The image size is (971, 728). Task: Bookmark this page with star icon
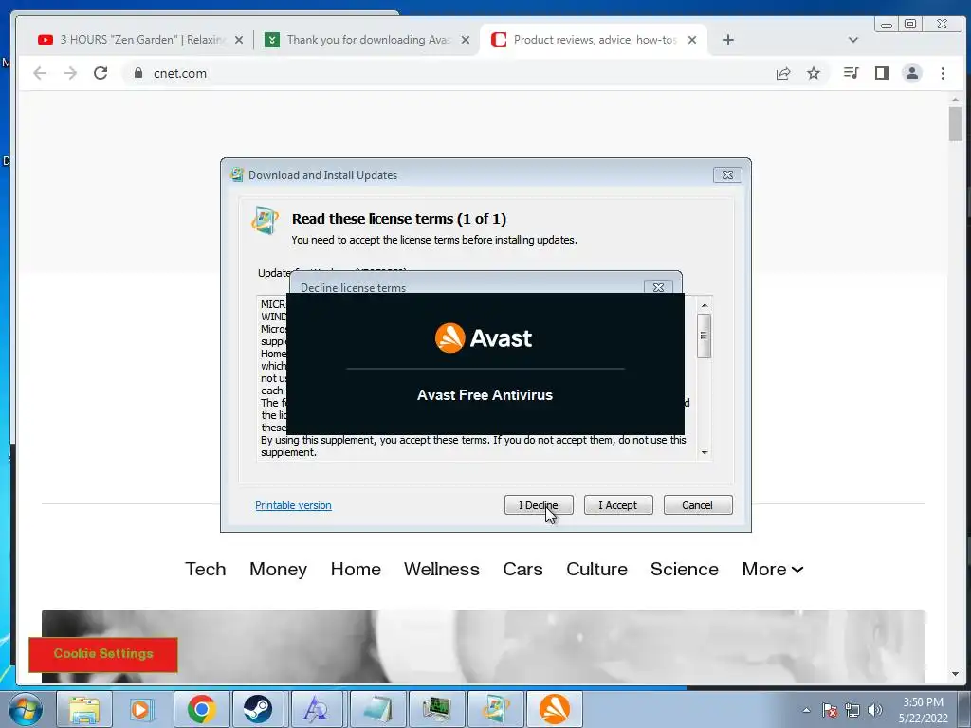tap(814, 73)
